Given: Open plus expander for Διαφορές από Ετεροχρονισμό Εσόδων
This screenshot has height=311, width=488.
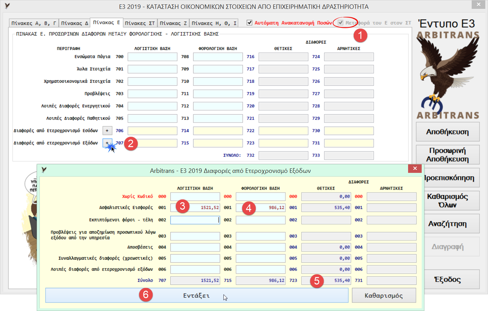Looking at the screenshot, I should tap(107, 131).
